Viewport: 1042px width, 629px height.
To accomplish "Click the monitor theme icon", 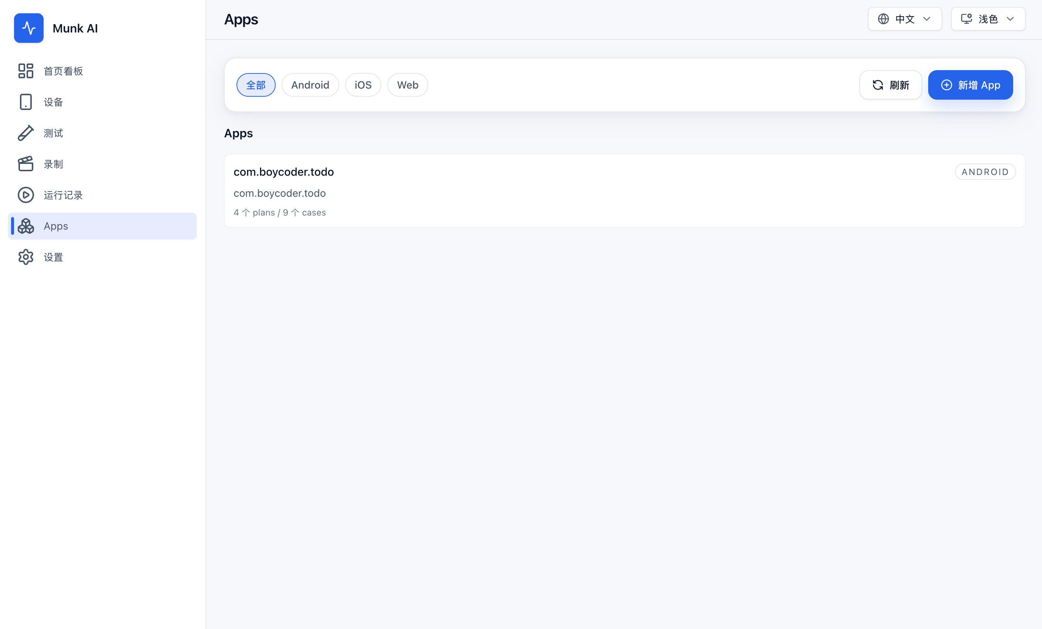I will pyautogui.click(x=966, y=19).
